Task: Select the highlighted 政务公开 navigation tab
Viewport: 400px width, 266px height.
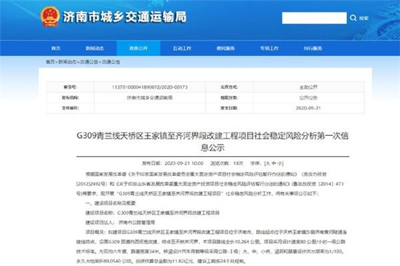Action: (x=138, y=48)
